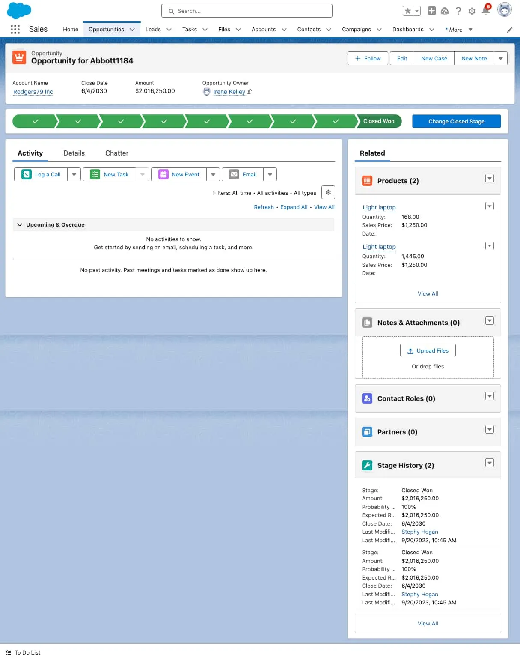This screenshot has height=661, width=520.
Task: Click the New Case button
Action: pos(434,58)
